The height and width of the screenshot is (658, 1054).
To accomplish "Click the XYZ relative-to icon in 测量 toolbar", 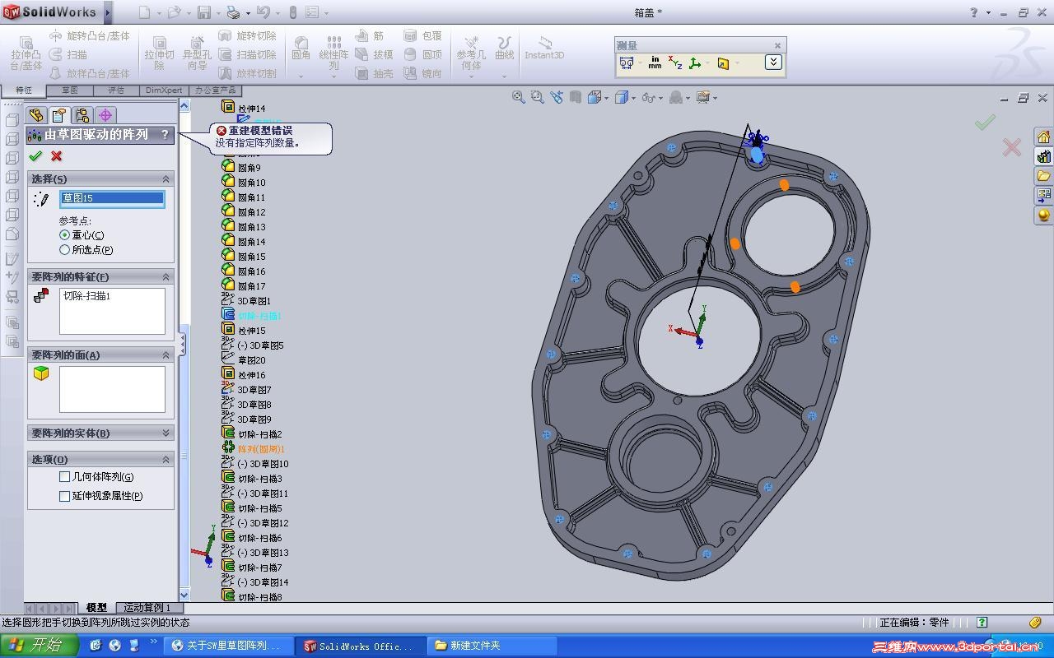I will tap(675, 63).
